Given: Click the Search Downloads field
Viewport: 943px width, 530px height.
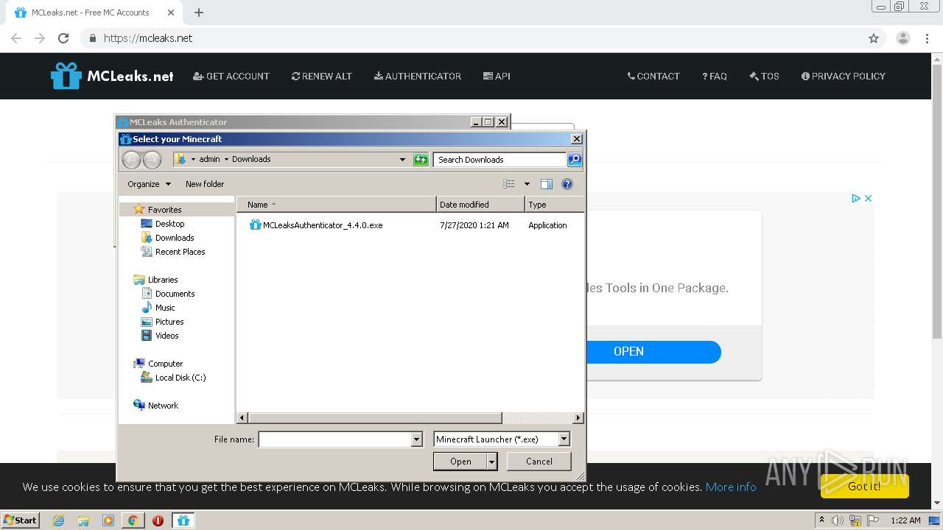Looking at the screenshot, I should [500, 160].
